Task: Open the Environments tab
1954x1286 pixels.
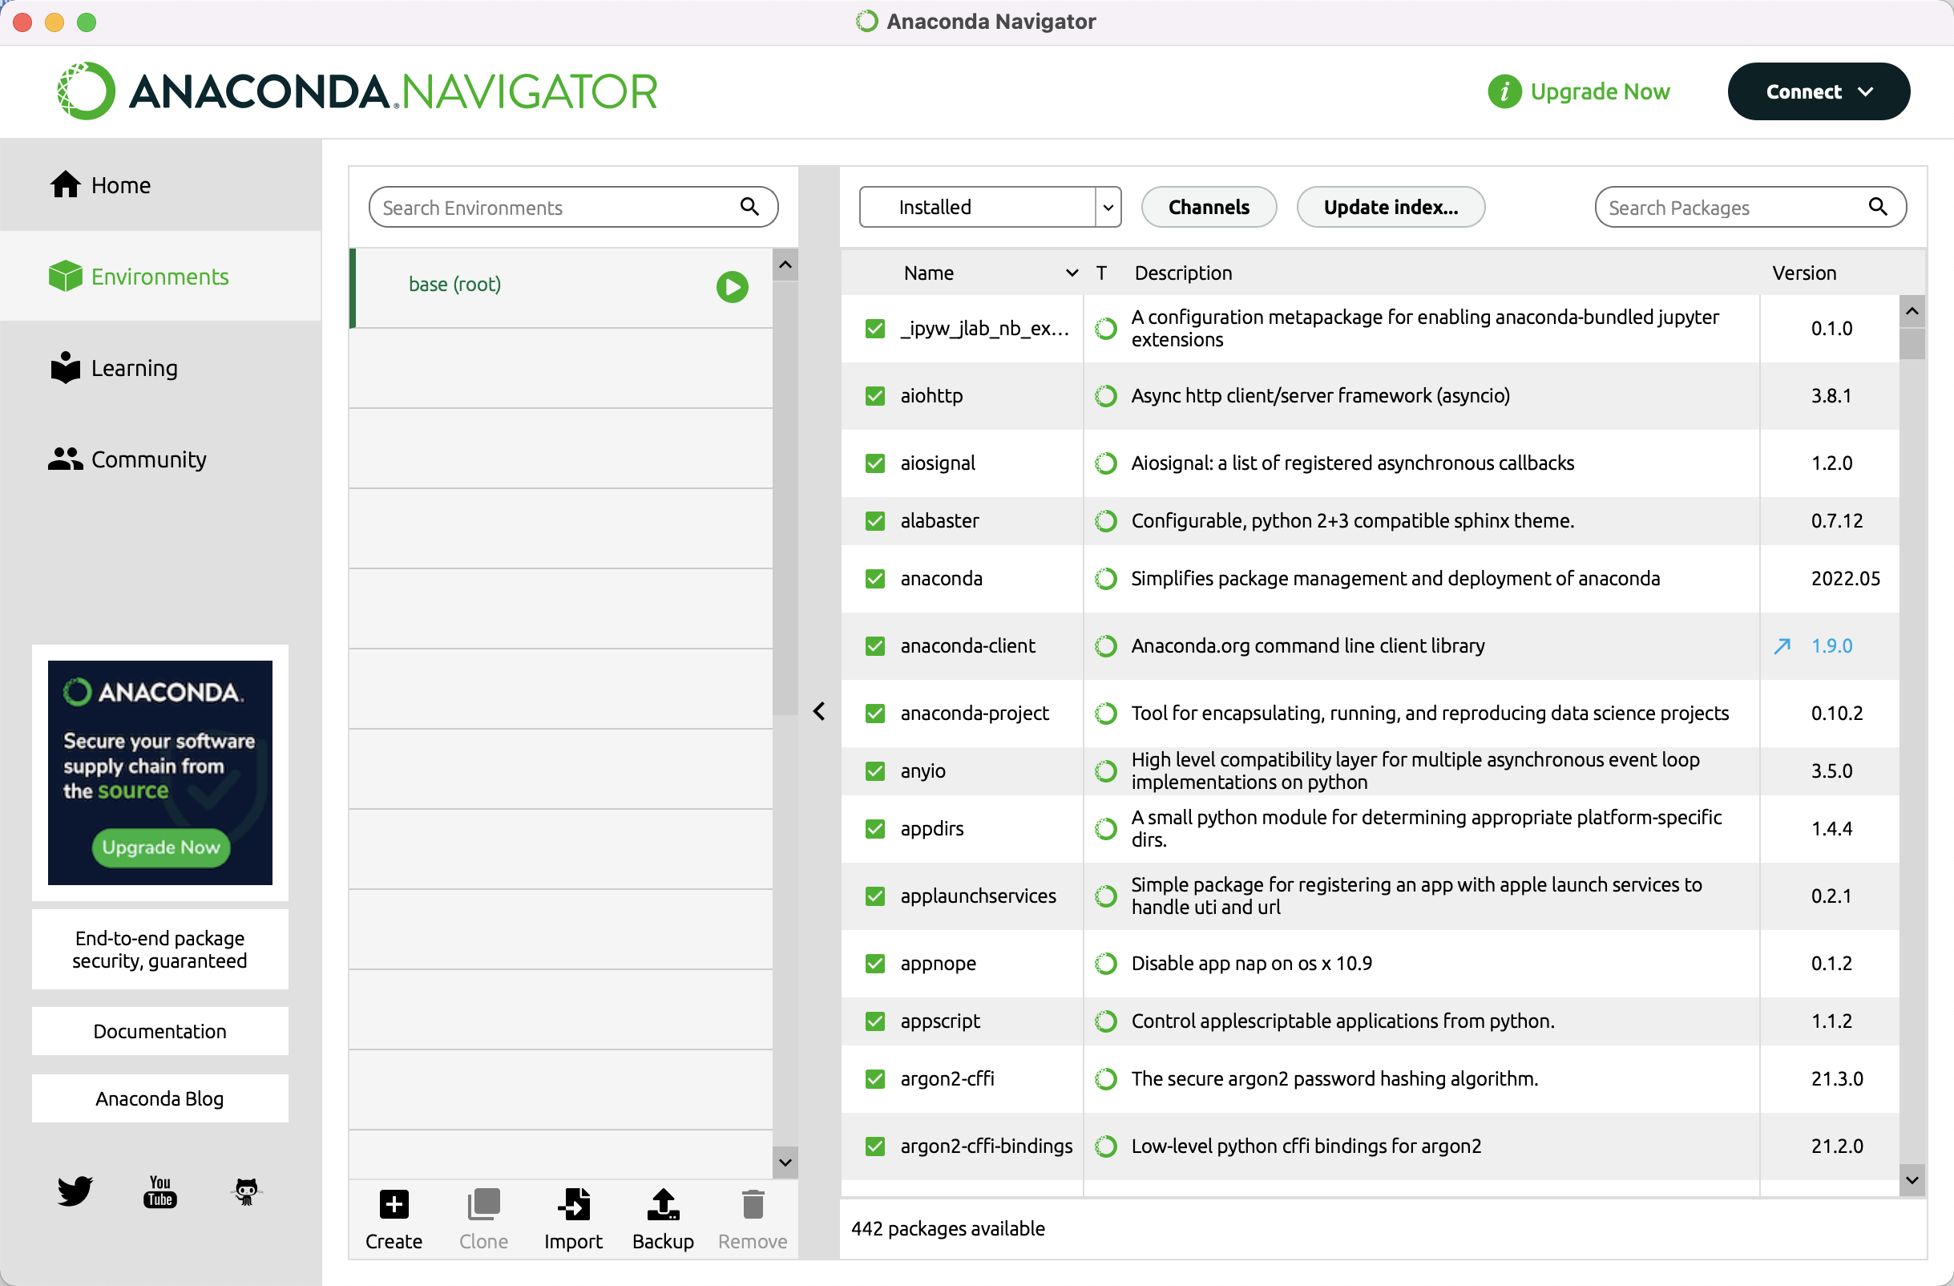Action: click(160, 276)
